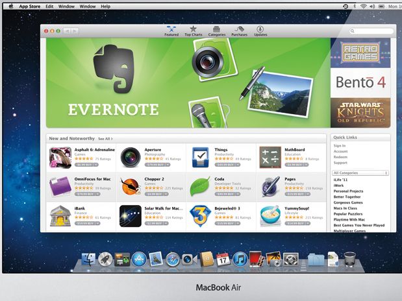Click the Sign In quick link

pos(340,146)
